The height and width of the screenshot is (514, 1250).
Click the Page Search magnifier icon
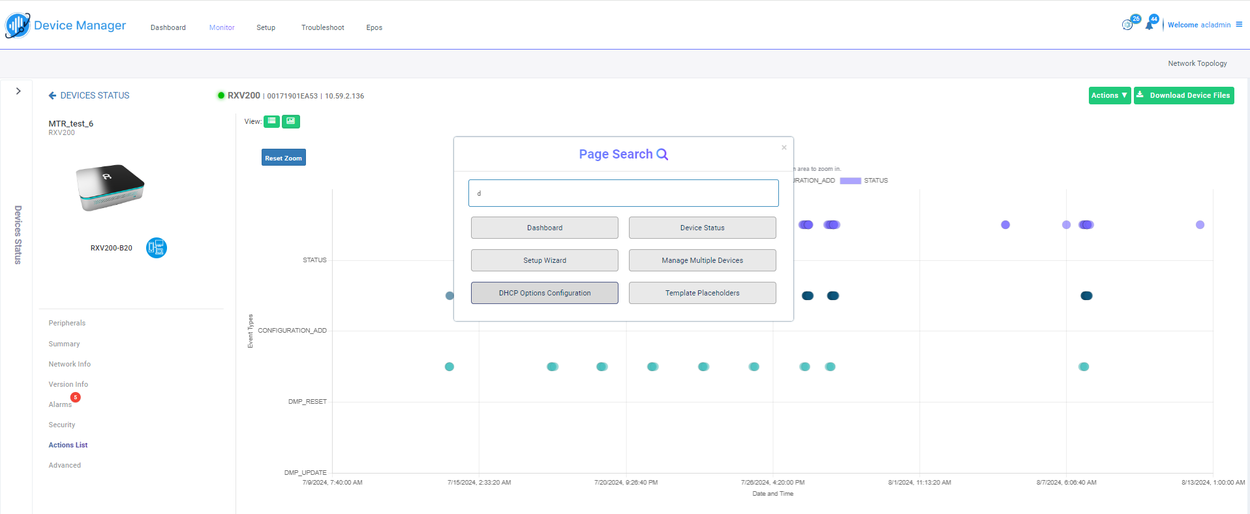[x=662, y=155]
